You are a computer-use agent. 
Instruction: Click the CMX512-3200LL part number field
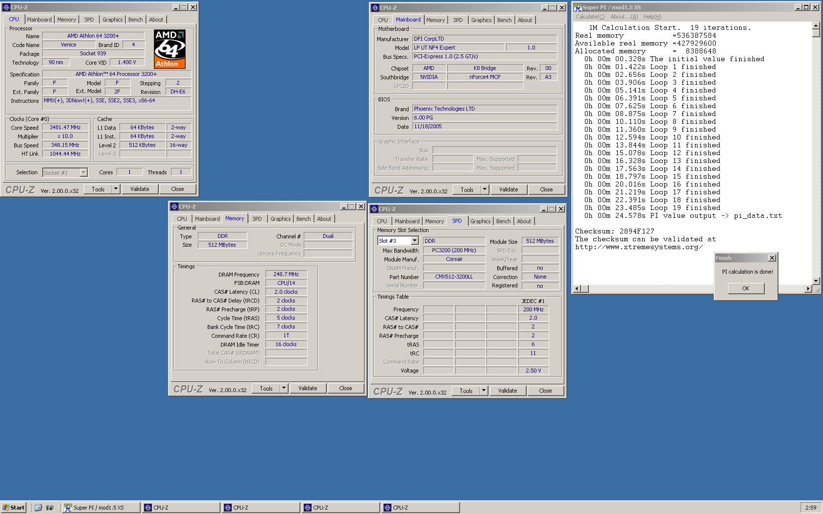coord(454,277)
